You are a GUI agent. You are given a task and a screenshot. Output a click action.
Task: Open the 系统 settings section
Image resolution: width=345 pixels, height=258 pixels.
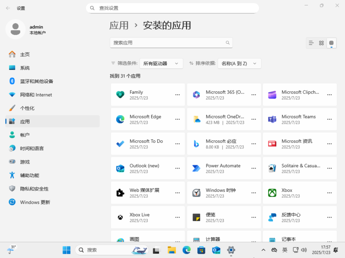tap(52, 68)
